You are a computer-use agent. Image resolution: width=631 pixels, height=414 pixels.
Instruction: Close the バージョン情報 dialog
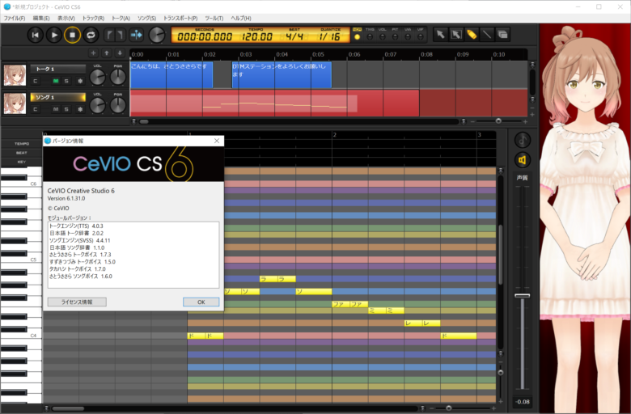coord(217,141)
